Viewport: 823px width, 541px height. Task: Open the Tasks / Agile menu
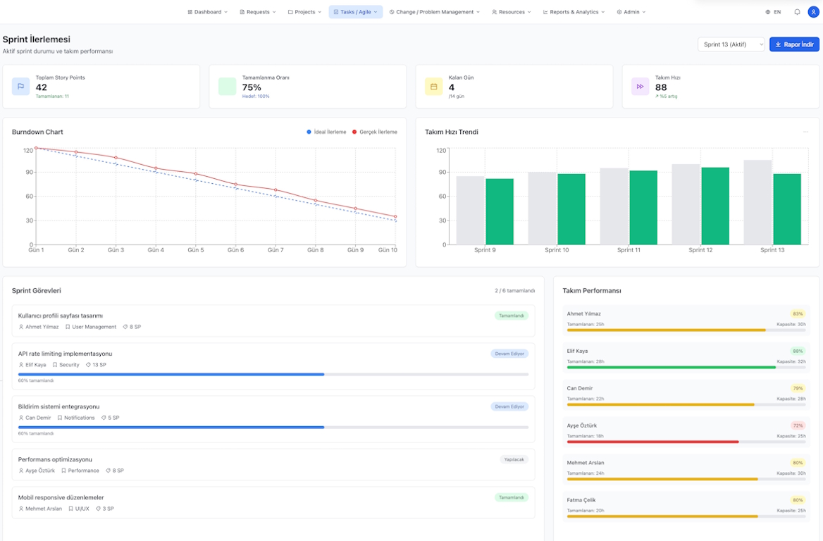(355, 12)
